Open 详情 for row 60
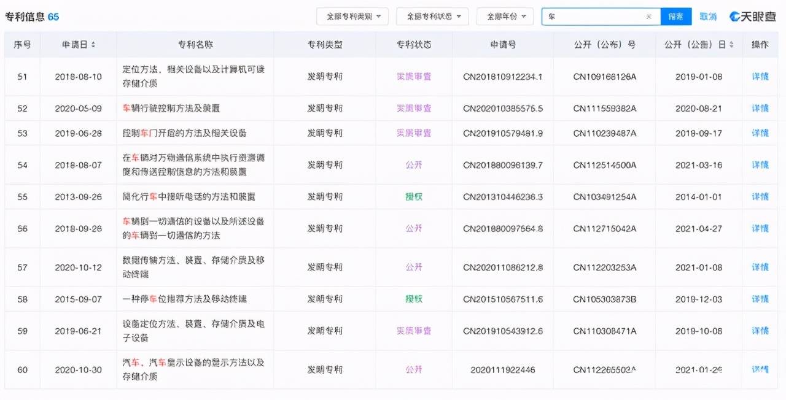 pyautogui.click(x=760, y=369)
